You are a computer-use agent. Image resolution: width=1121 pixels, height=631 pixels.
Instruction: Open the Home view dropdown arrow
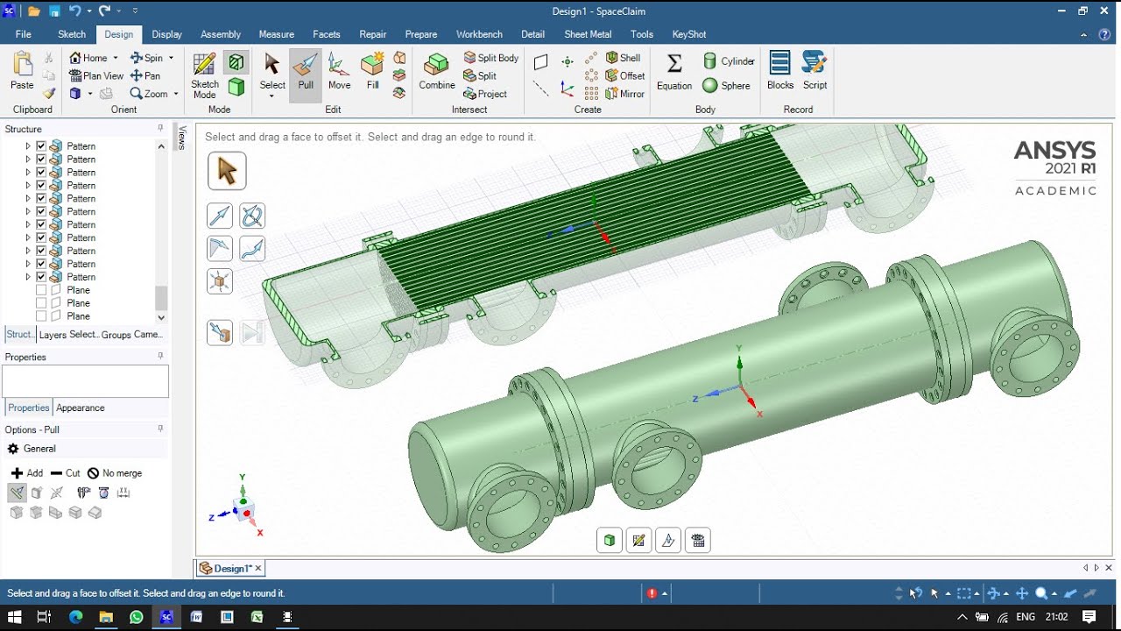pos(115,58)
